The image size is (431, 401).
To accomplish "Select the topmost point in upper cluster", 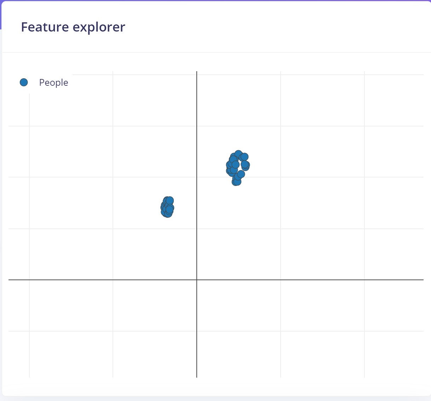I will pos(239,154).
